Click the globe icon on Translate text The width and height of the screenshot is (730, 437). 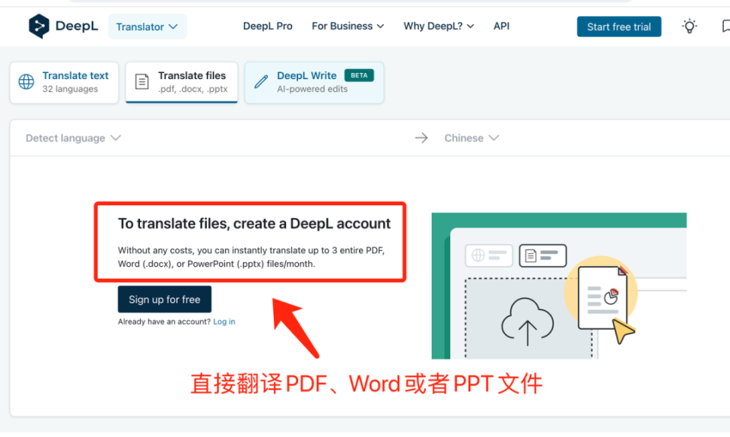pos(27,81)
